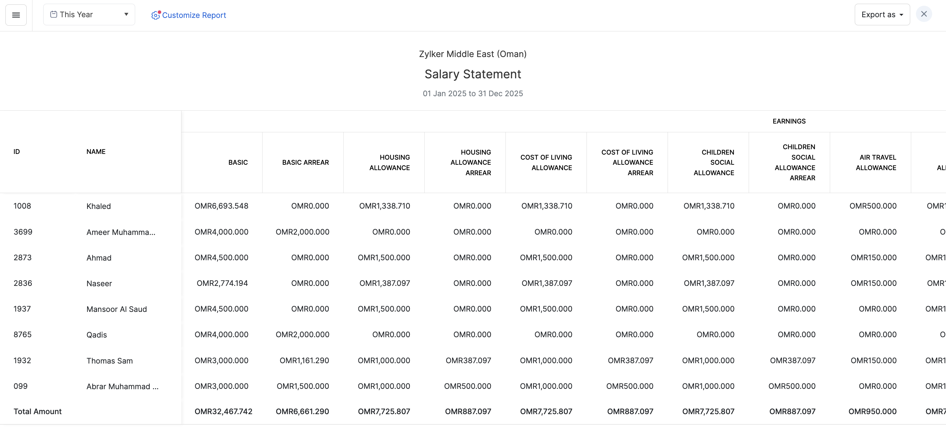Screen dimensions: 946x428
Task: Click the Salary Statement title
Action: tap(473, 74)
